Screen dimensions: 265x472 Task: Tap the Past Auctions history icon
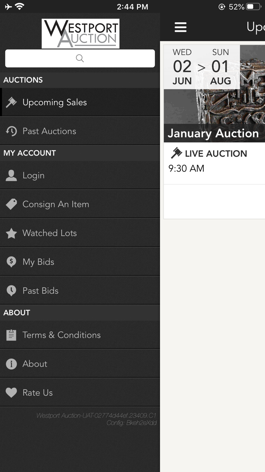coord(11,131)
